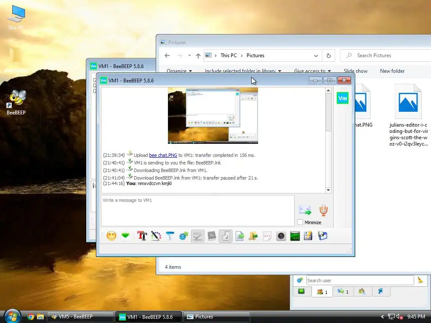Click the send folder arrow icon

click(x=253, y=236)
